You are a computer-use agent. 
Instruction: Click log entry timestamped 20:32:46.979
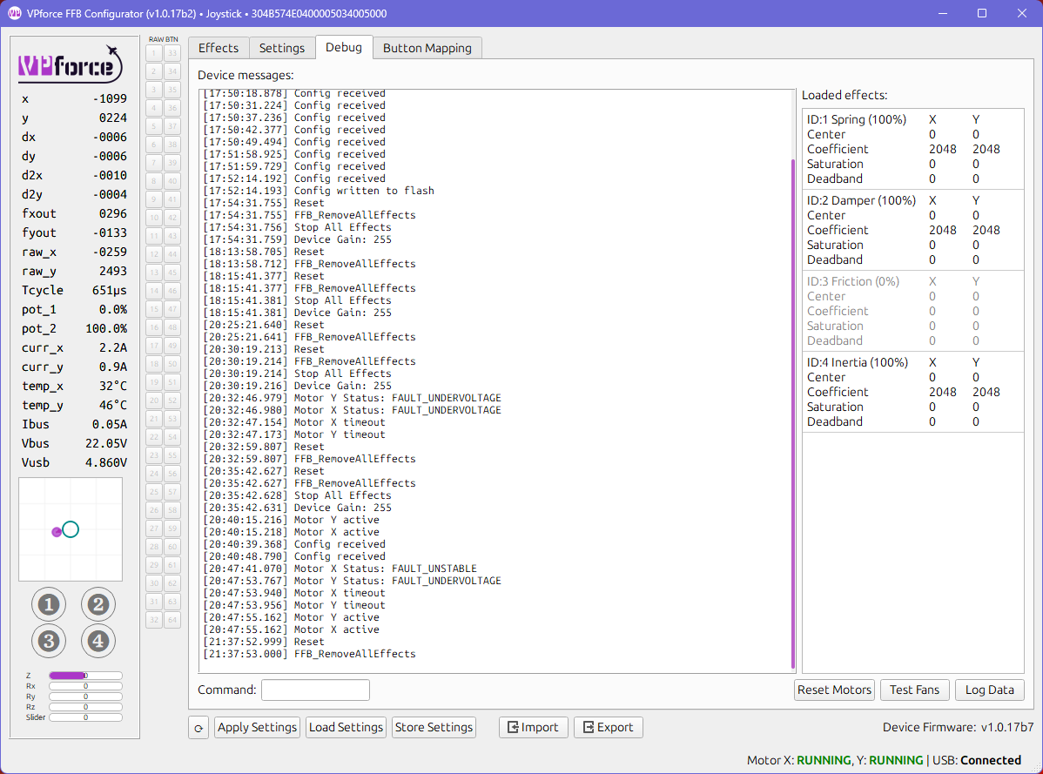tap(352, 398)
